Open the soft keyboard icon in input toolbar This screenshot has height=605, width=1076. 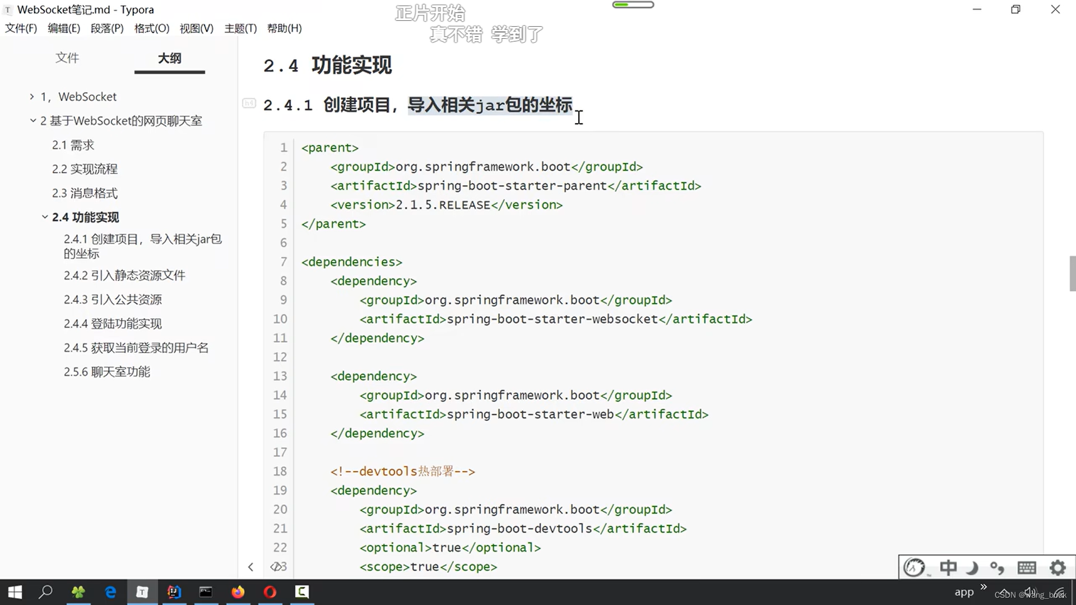point(1027,567)
